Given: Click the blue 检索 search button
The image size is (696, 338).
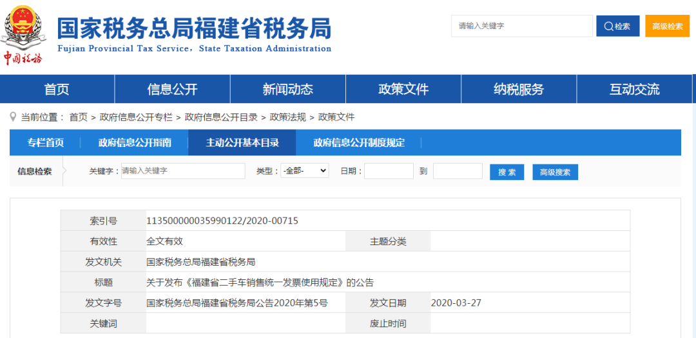Looking at the screenshot, I should click(x=618, y=26).
